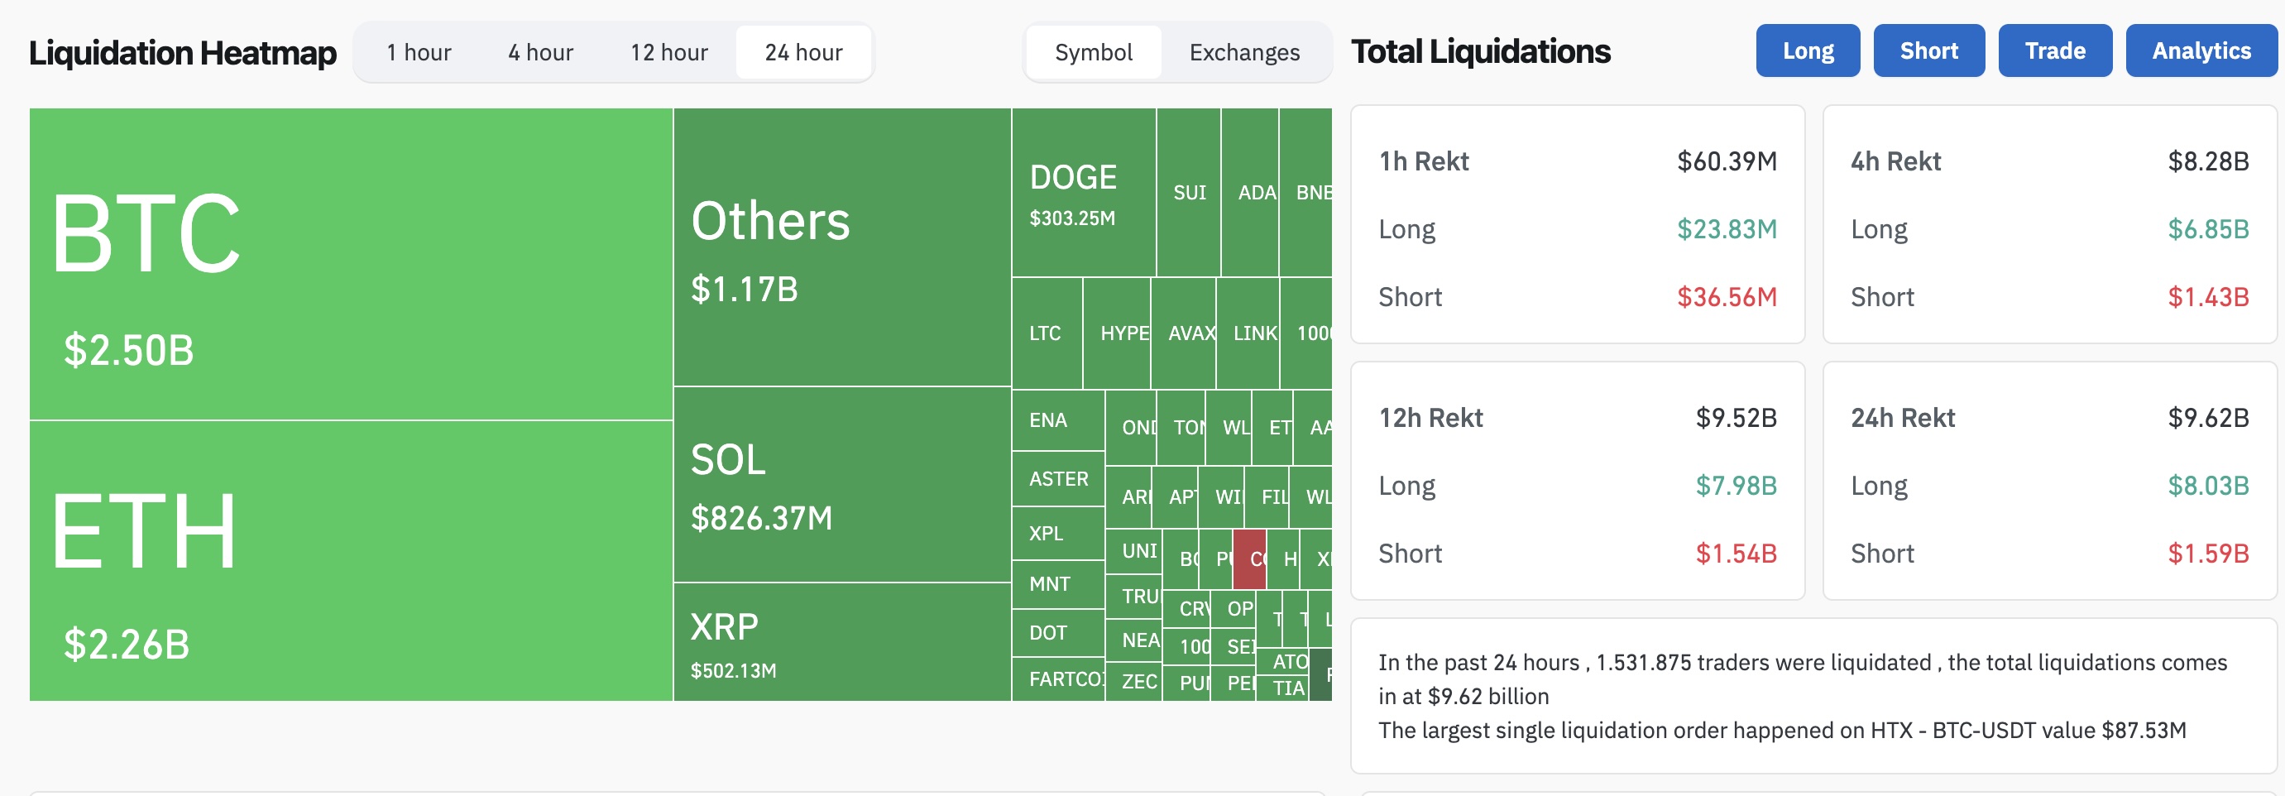Open the Analytics button

click(2201, 50)
